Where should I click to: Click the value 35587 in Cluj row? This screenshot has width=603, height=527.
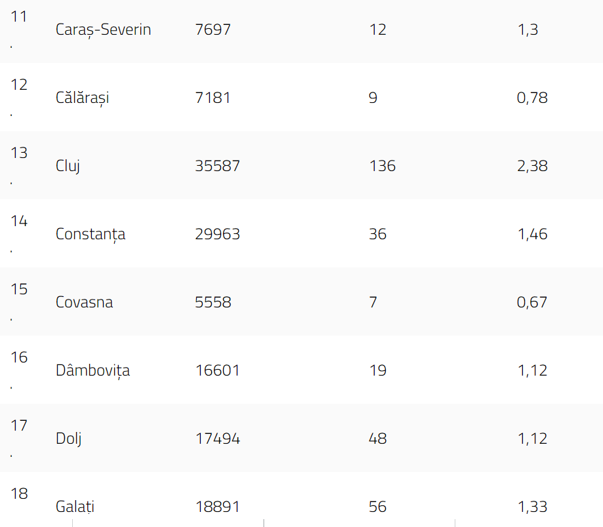tap(217, 166)
